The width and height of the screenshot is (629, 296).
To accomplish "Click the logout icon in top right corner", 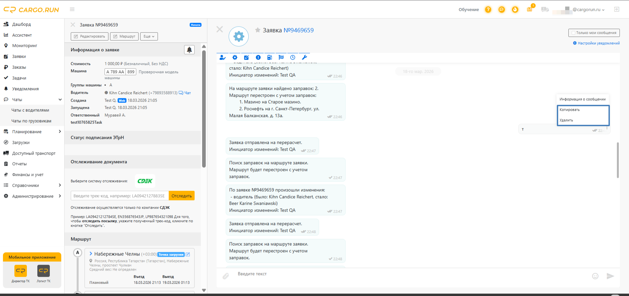I will [617, 9].
